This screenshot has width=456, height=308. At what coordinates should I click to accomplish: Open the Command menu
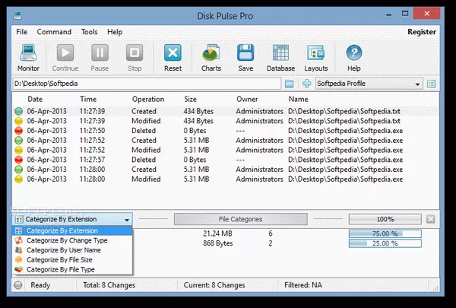(54, 32)
